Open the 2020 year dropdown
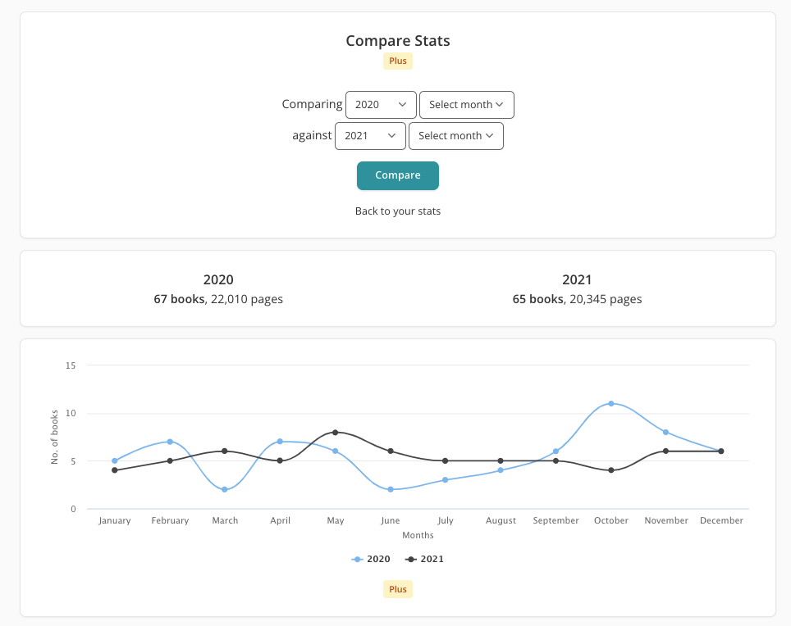 pyautogui.click(x=381, y=105)
